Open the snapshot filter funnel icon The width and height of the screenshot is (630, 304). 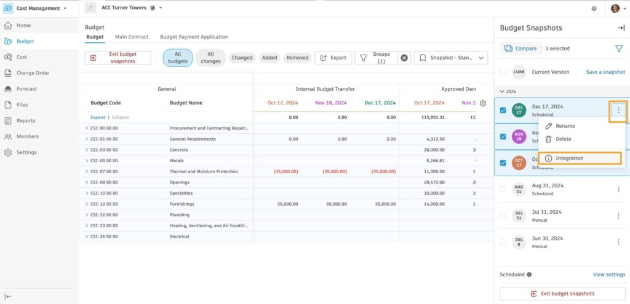click(619, 49)
